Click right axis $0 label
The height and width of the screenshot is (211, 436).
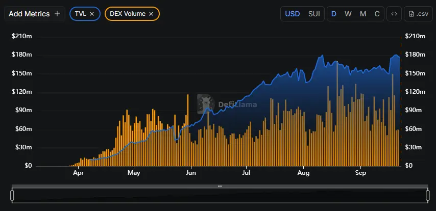(409, 166)
